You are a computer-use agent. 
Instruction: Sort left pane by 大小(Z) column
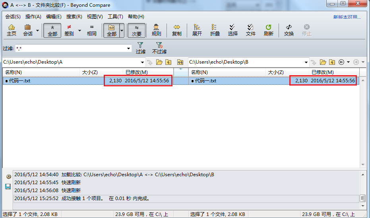(x=101, y=72)
